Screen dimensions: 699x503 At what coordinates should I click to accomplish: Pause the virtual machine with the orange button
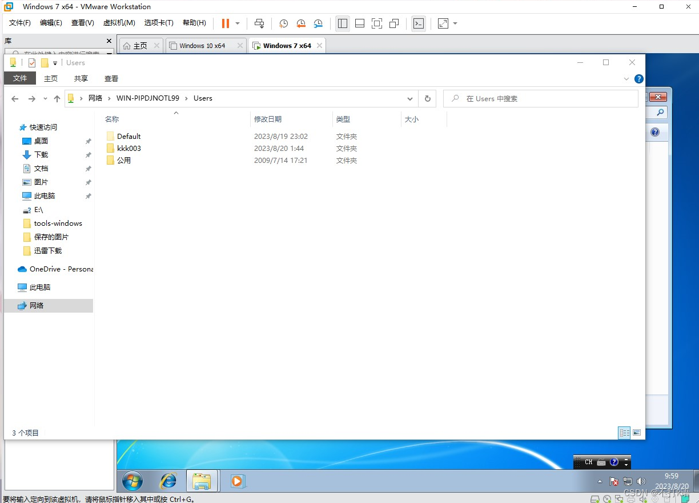[x=226, y=23]
